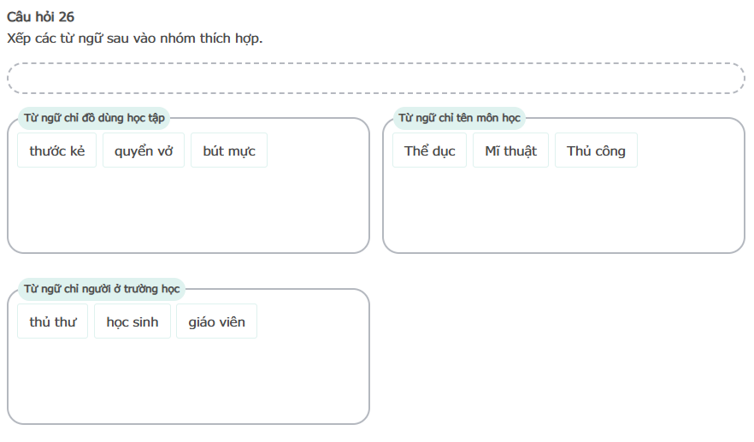Click the "Mĩ thuật" word chip
The image size is (754, 442).
pyautogui.click(x=510, y=150)
